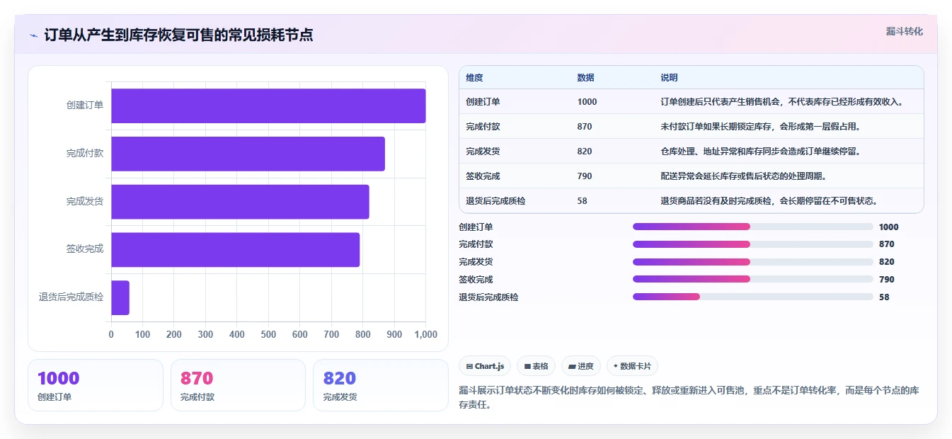Viewport: 952px width, 439px height.
Task: Click the 1000 创建订单 data card
Action: point(96,385)
